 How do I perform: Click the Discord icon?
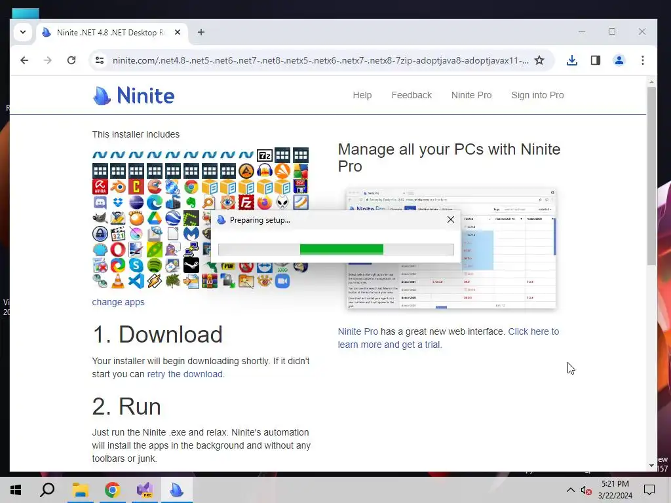pyautogui.click(x=100, y=202)
